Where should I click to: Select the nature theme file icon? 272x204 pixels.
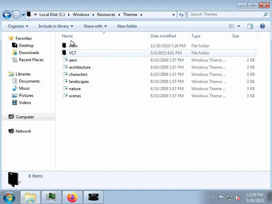click(65, 88)
